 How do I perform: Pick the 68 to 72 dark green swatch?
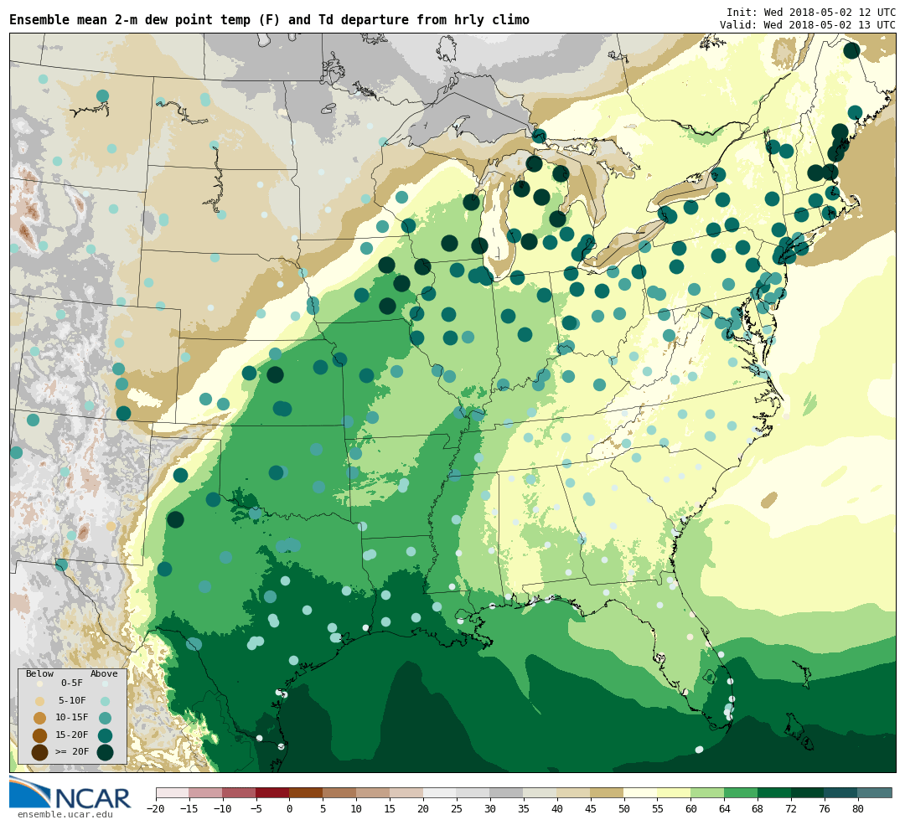[x=775, y=792]
